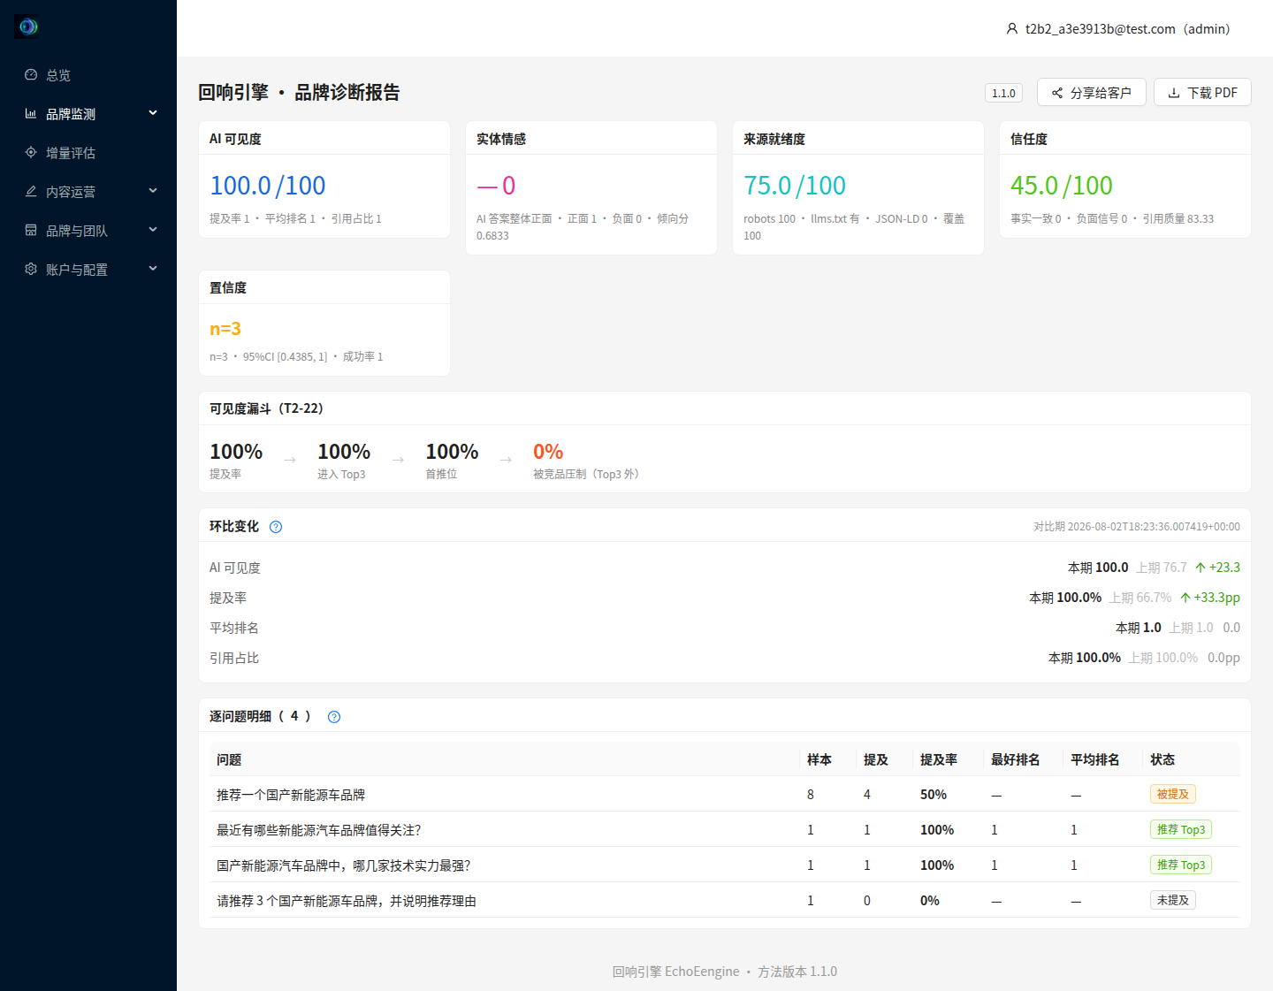1273x991 pixels.
Task: Expand the 账户与配置 submenu chevron
Action: [x=153, y=269]
